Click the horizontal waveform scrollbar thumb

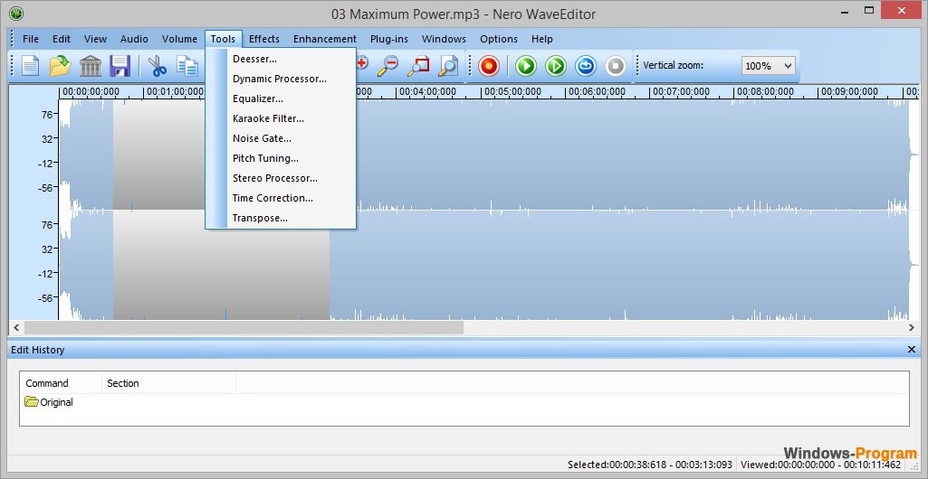click(x=243, y=328)
